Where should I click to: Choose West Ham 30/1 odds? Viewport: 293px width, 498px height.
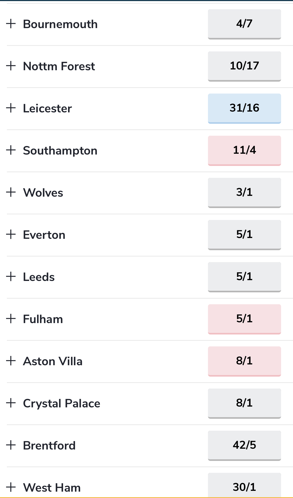244,485
